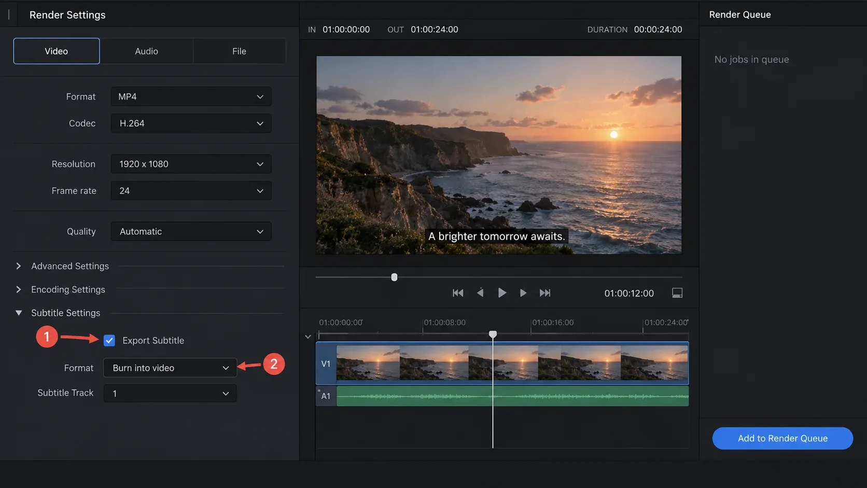Open the Frame rate dropdown
The width and height of the screenshot is (867, 488).
click(191, 191)
